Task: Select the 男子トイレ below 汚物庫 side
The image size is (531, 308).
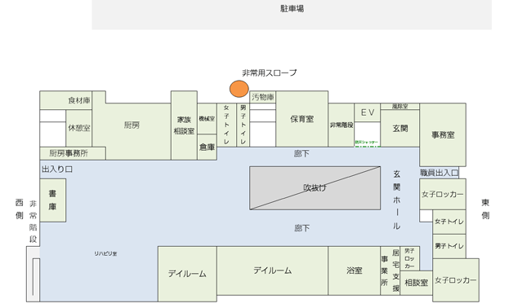Action: (x=243, y=125)
